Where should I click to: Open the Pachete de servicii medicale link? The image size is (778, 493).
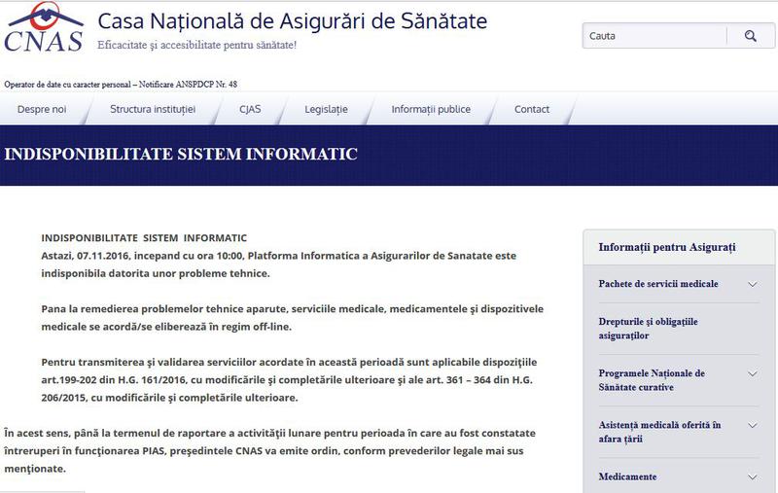click(x=658, y=284)
